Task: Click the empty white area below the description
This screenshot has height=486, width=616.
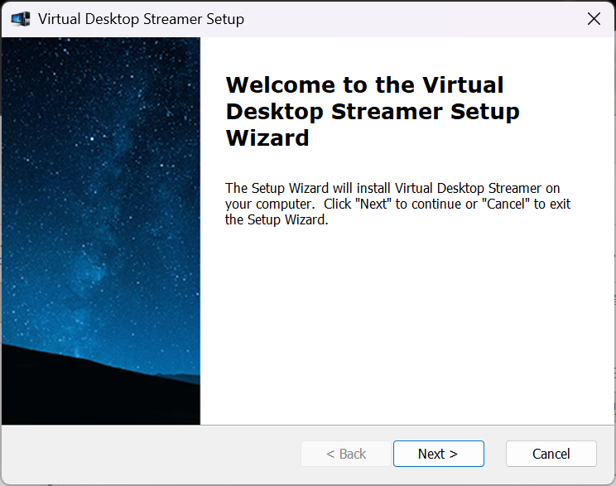Action: pos(406,331)
